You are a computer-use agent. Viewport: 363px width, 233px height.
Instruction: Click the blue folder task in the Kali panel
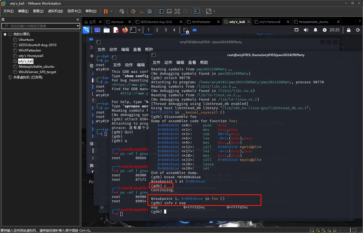195,30
